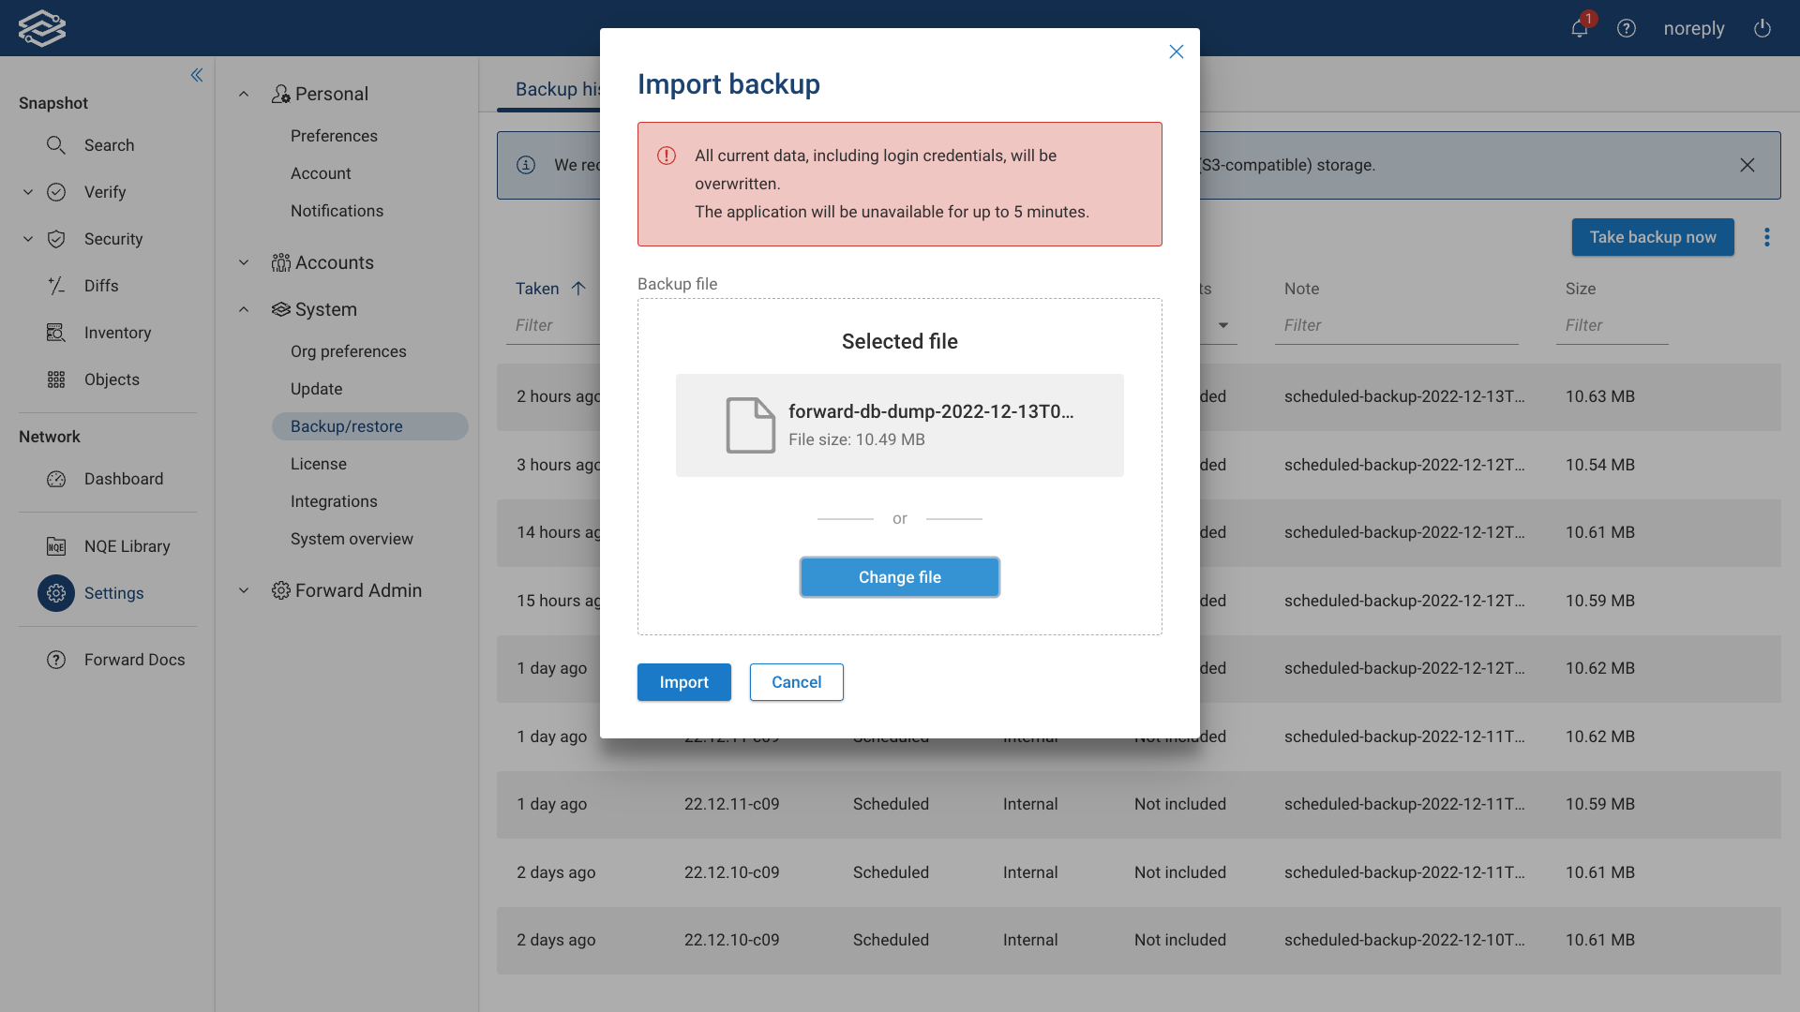Collapse the left sidebar with the double chevron
Viewport: 1800px width, 1012px height.
pyautogui.click(x=197, y=75)
